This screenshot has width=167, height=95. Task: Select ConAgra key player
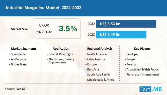pos(131,54)
